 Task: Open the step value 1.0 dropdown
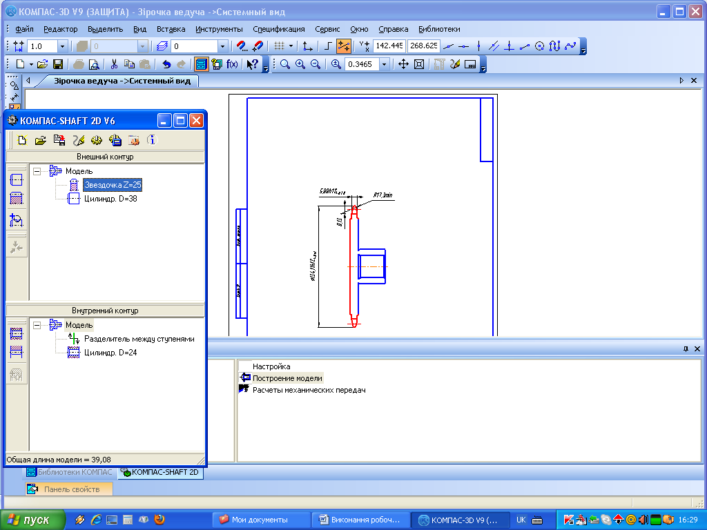(62, 46)
